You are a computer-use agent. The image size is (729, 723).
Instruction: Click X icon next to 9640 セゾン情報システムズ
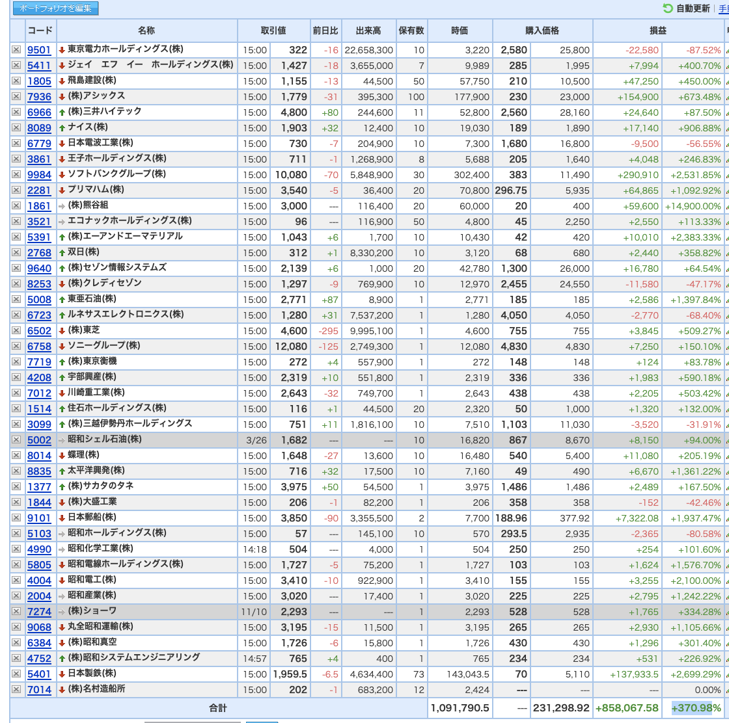coord(16,268)
